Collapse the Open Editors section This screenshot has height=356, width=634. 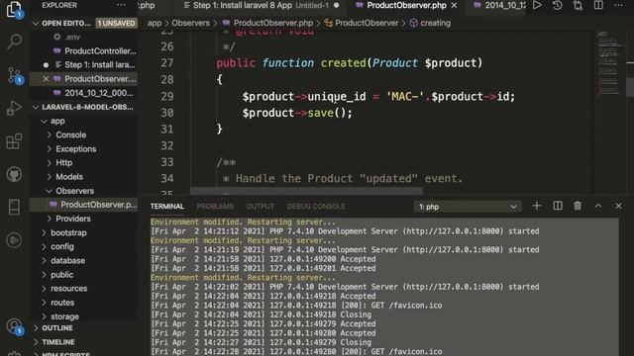[x=36, y=23]
